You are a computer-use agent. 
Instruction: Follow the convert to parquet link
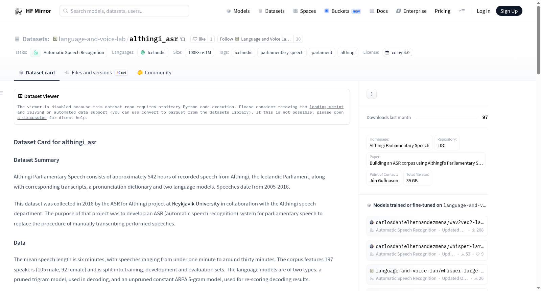pyautogui.click(x=163, y=112)
